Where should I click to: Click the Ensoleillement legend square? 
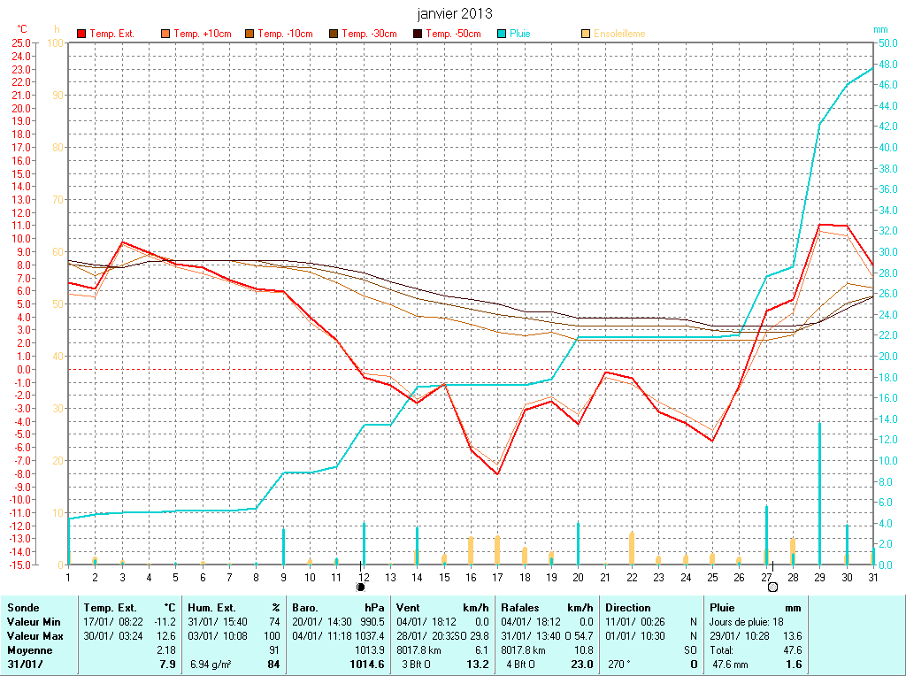click(x=587, y=34)
